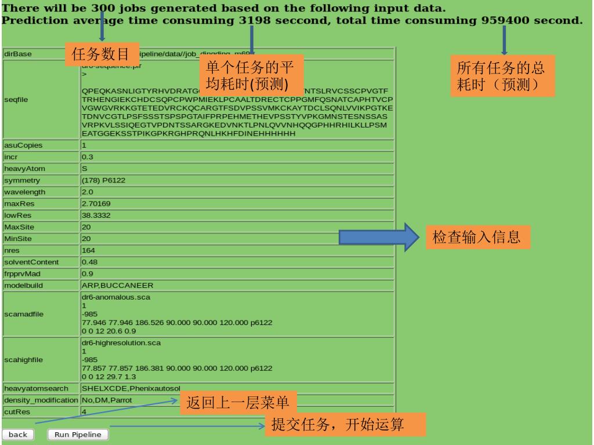Click scahighfile cell line 77.857 77.857 186.381
This screenshot has width=594, height=445.
point(177,369)
